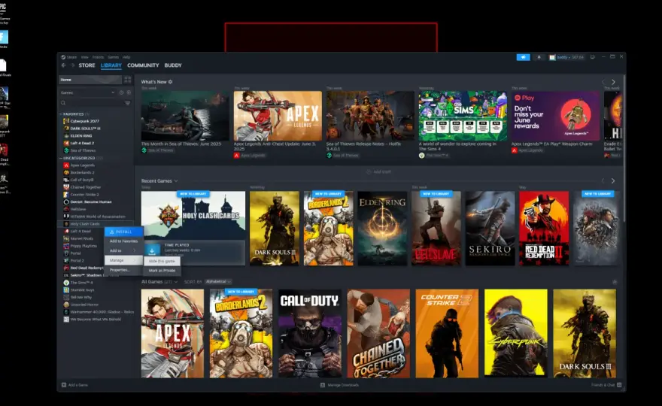The image size is (662, 406).
Task: Click in the library search field
Action: coord(92,103)
